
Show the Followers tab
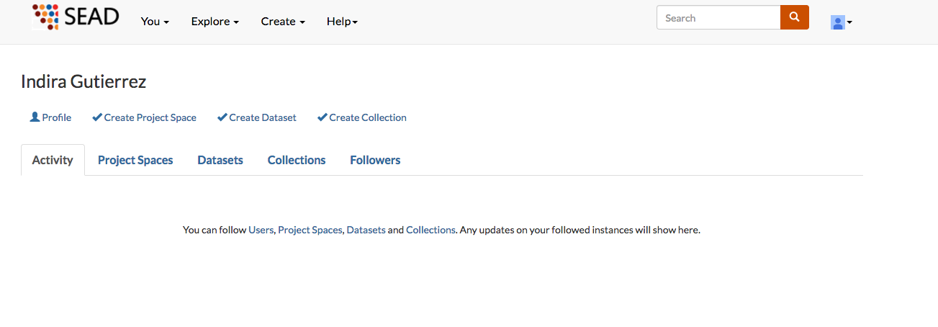(x=375, y=160)
